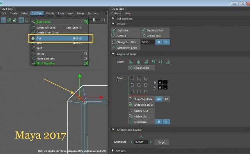Click the Straighten UVs angle field

[148, 42]
